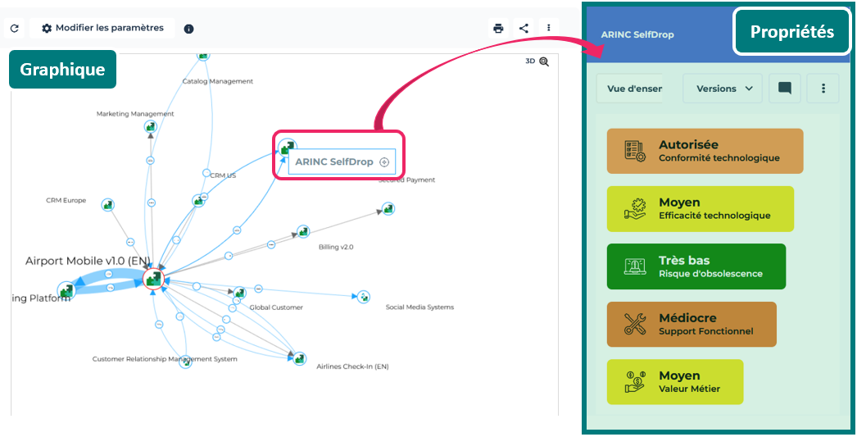Select the Très bas Risque d'obsolescence tile
Viewport: 857px width, 437px height.
click(x=696, y=266)
